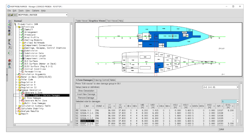
Task: Click the Damhull item icon in tree
Action: click(22, 29)
